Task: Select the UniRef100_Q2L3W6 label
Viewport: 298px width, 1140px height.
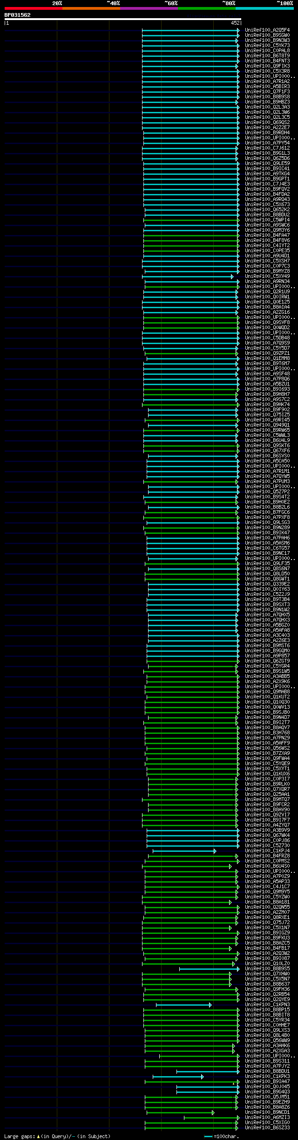Action: point(267,112)
